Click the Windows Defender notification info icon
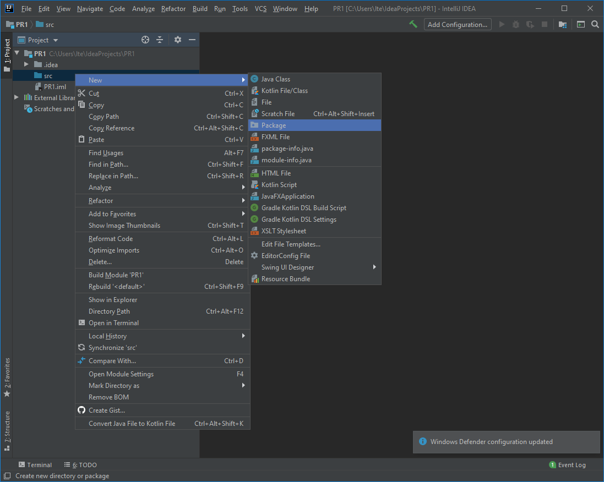Screen dimensions: 604x482 coord(422,442)
